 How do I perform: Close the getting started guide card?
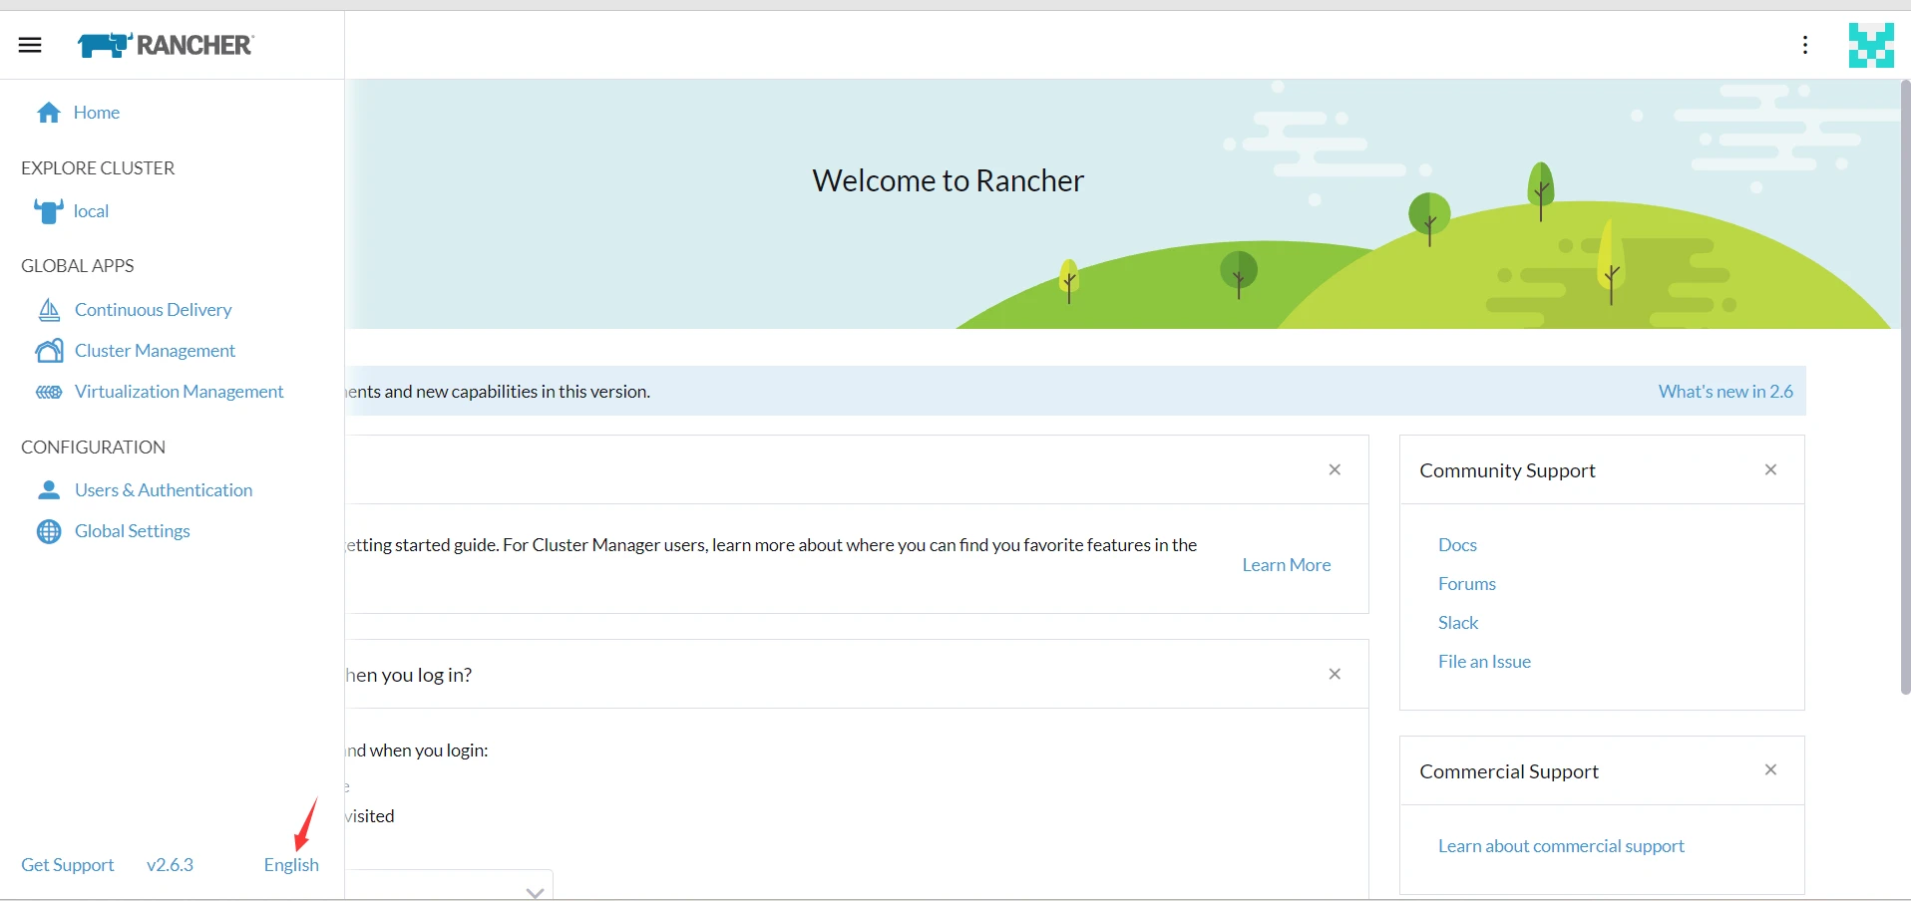pyautogui.click(x=1335, y=469)
